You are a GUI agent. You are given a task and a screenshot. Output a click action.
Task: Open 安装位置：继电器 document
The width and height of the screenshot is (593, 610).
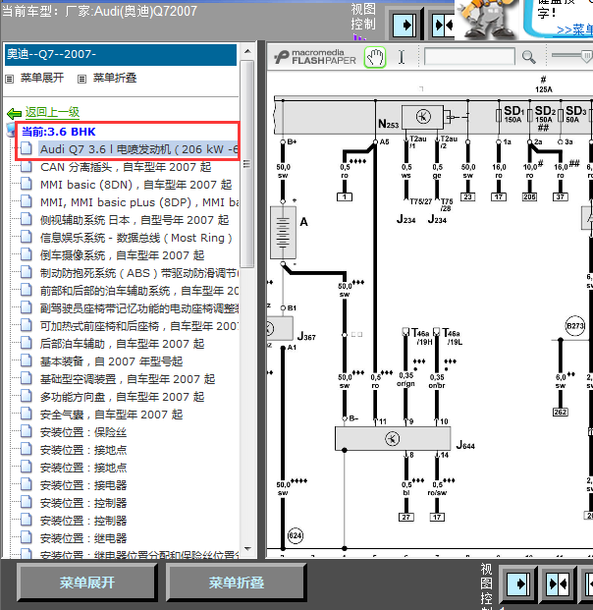click(x=83, y=538)
